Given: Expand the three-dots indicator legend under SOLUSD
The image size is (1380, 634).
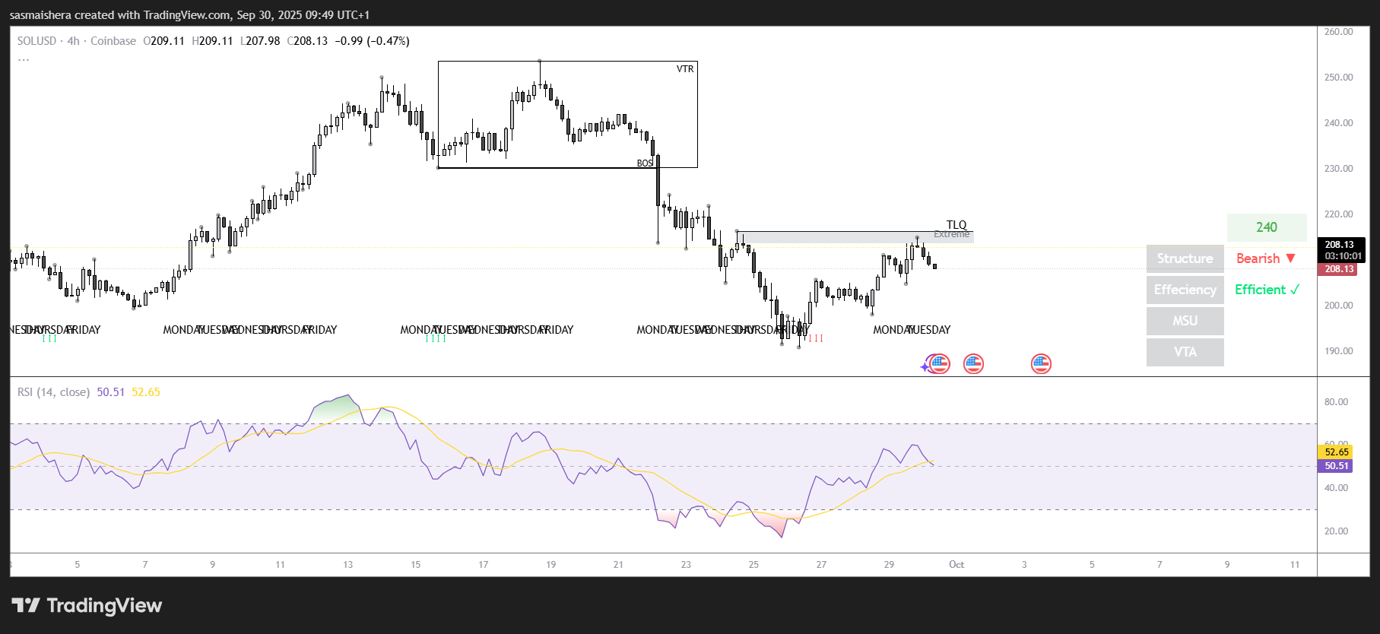Looking at the screenshot, I should [24, 59].
